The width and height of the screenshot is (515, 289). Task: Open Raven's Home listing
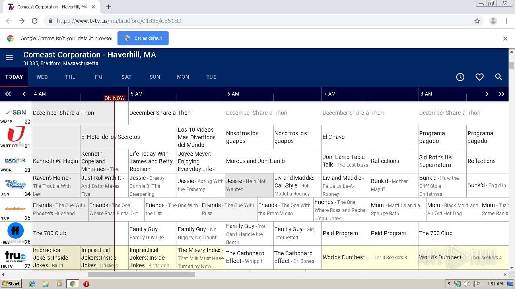[x=56, y=185]
